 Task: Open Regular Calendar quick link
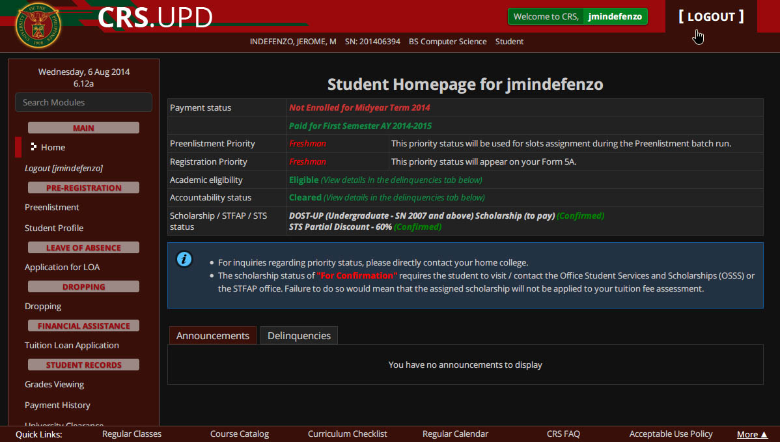tap(455, 434)
